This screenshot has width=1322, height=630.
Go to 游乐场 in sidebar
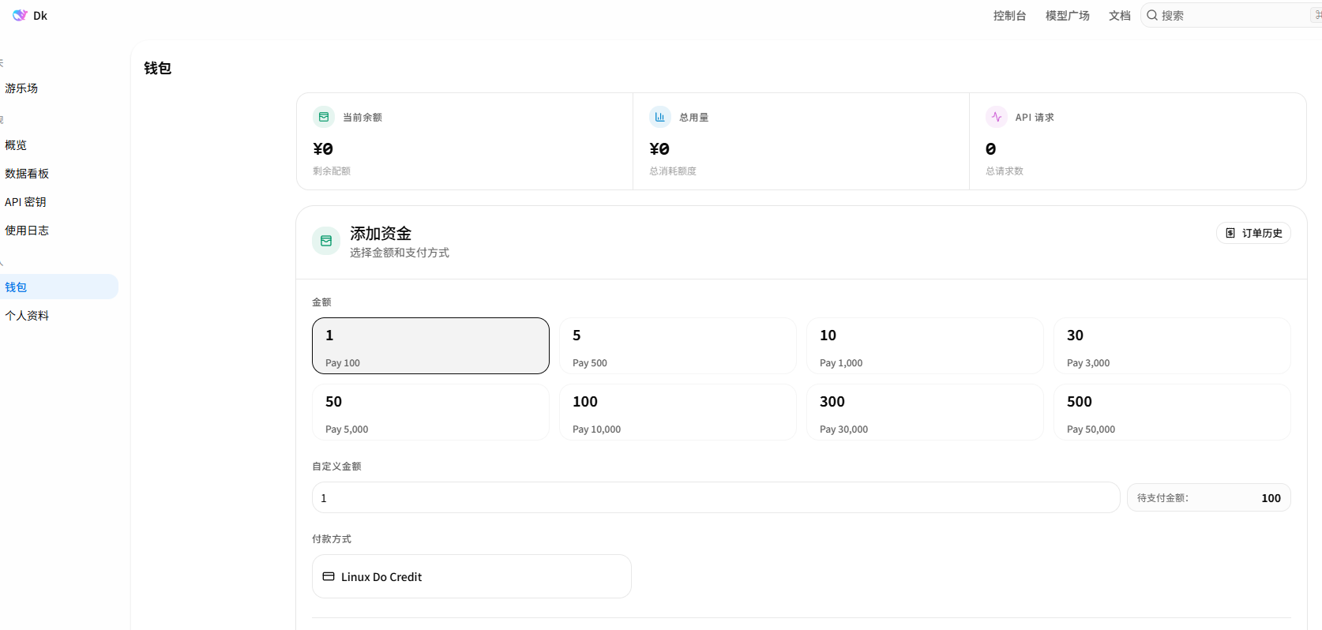pyautogui.click(x=21, y=88)
